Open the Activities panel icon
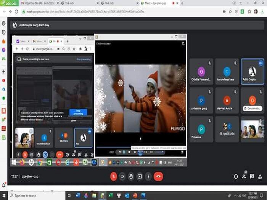The height and width of the screenshot is (200, 267). pyautogui.click(x=260, y=176)
